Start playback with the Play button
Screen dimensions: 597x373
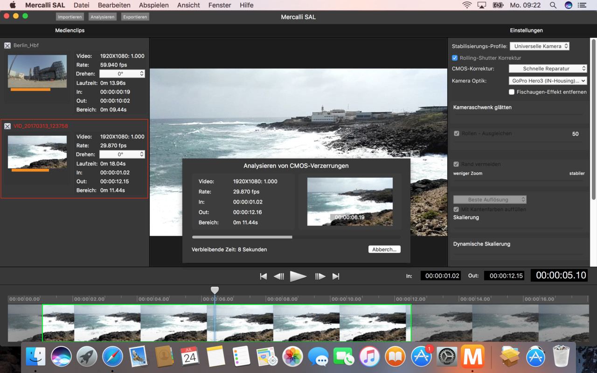(298, 276)
